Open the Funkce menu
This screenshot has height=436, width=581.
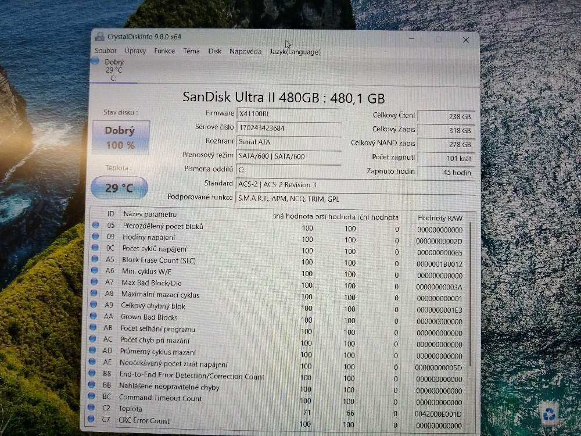[x=164, y=51]
